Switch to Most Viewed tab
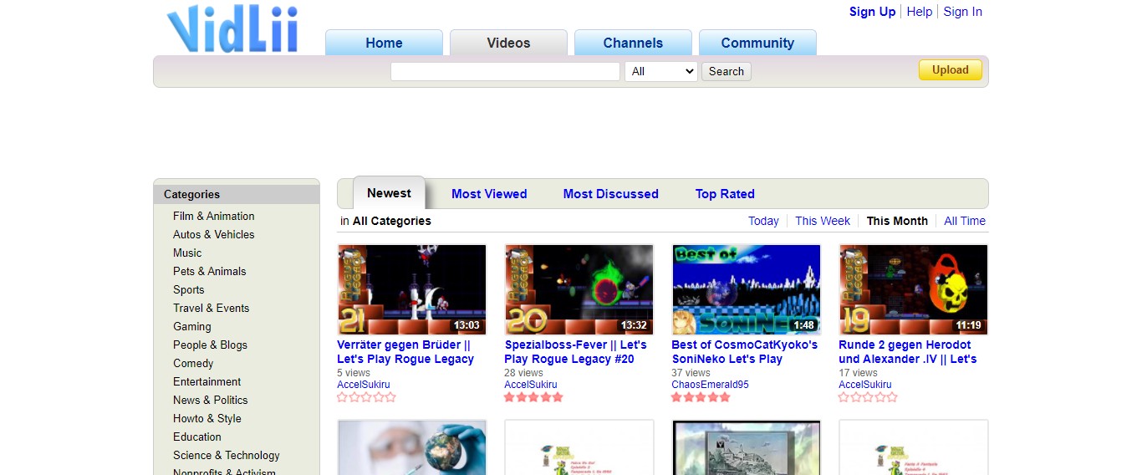Screen dimensions: 1142x475 [x=489, y=194]
